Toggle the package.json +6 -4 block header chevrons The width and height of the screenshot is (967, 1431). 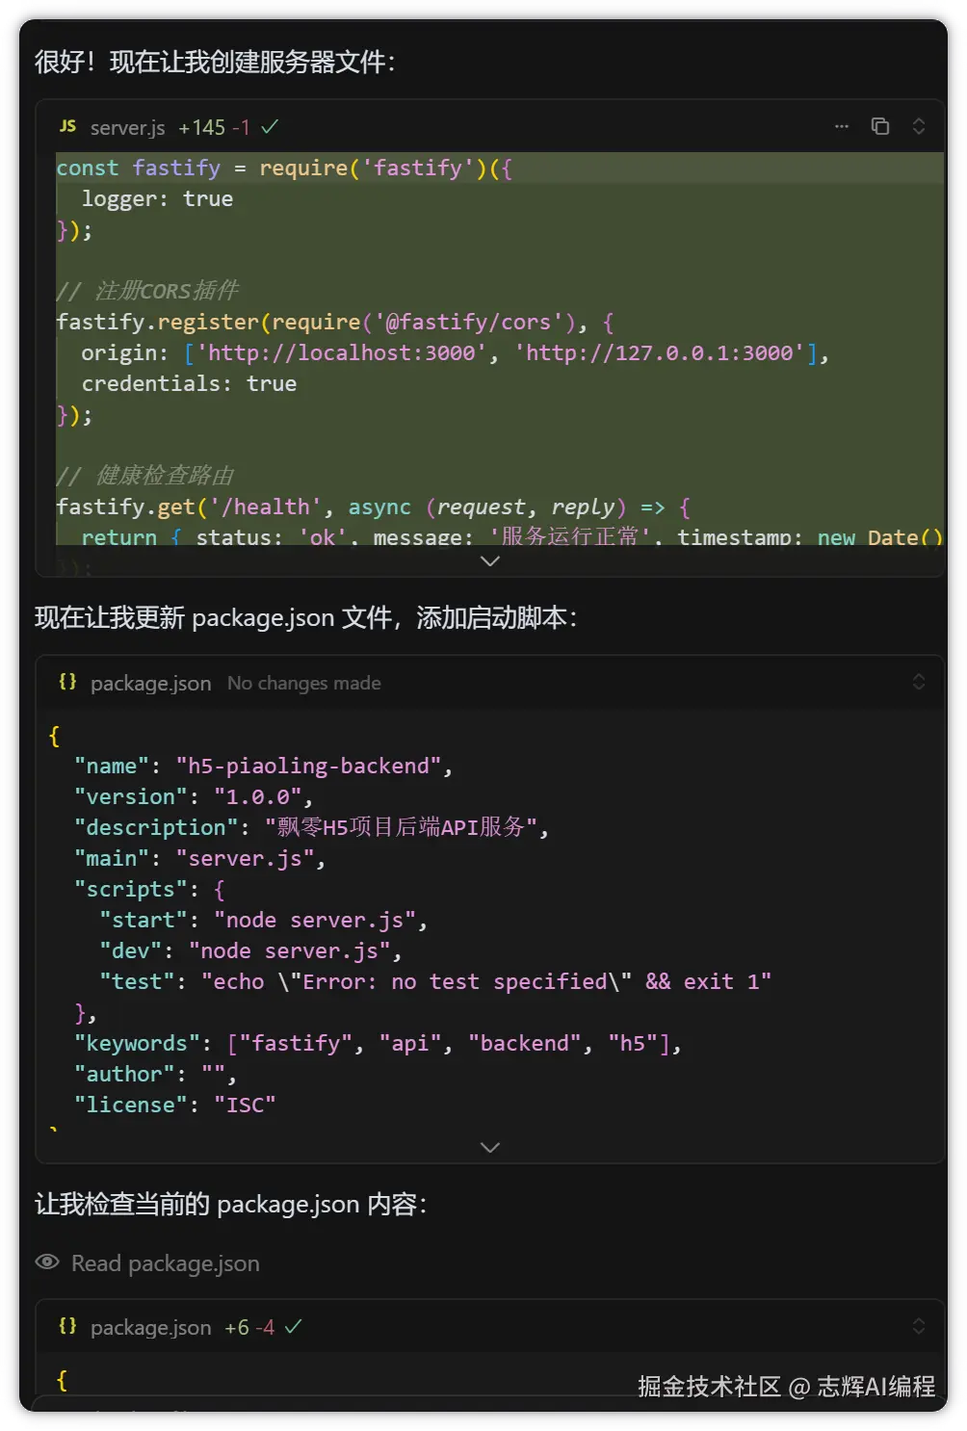tap(919, 1326)
